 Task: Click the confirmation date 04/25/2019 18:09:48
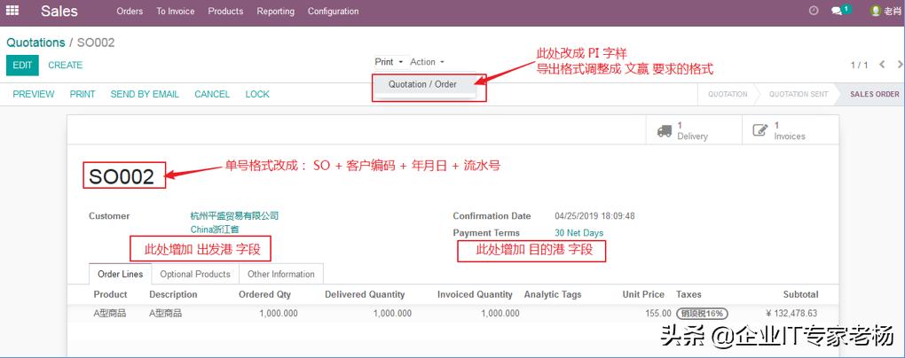(x=594, y=216)
